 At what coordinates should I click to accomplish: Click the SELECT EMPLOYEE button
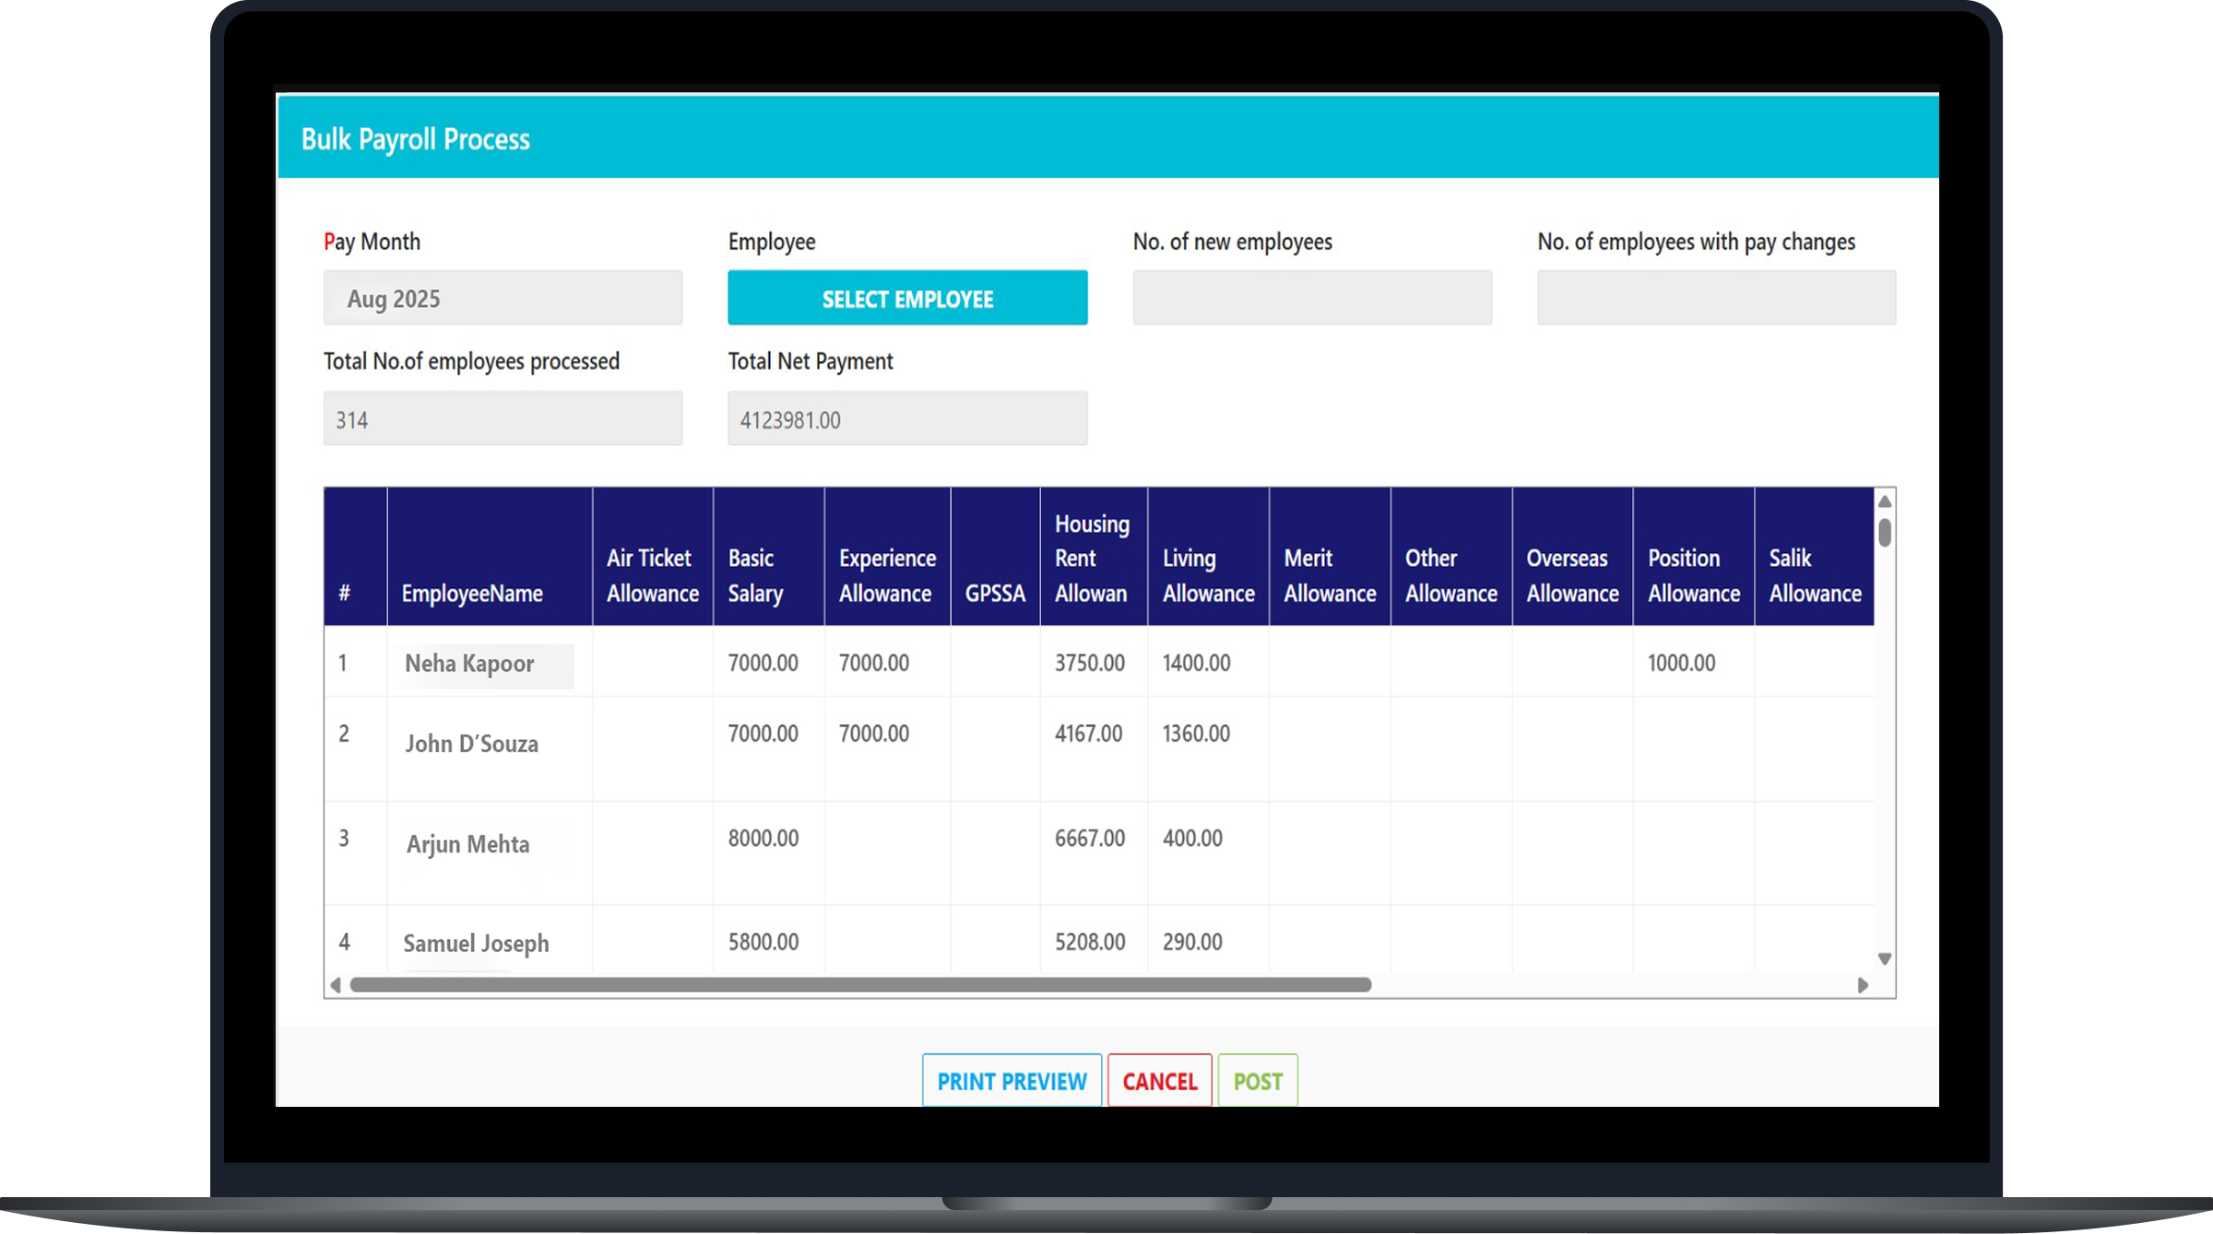pos(907,298)
